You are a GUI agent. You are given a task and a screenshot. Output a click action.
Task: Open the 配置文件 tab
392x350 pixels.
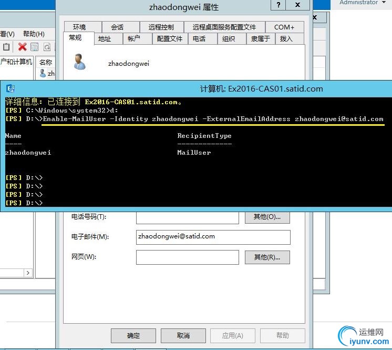click(170, 39)
